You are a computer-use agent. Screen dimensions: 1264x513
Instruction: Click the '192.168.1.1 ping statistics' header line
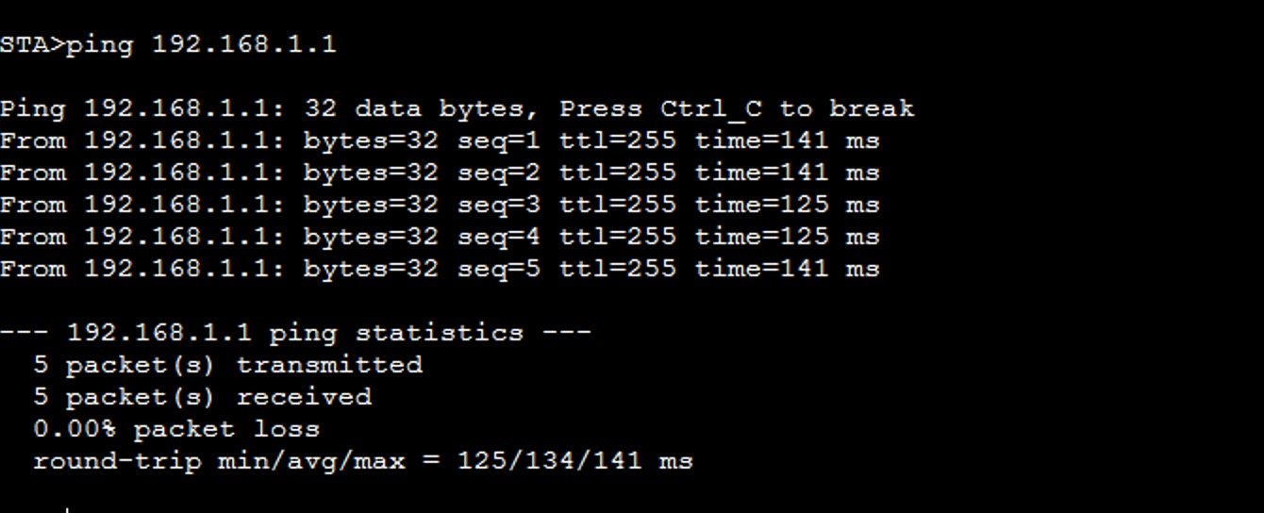click(295, 333)
